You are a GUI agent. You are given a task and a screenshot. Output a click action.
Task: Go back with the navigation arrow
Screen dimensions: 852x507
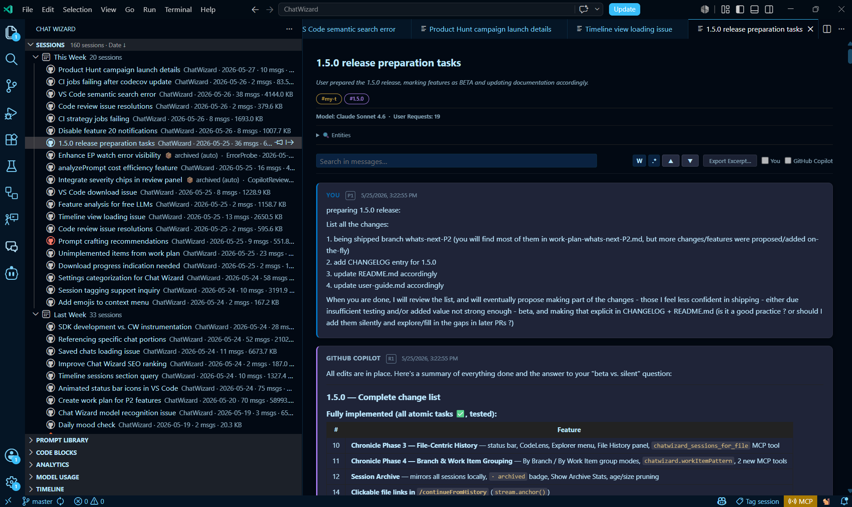click(x=255, y=9)
